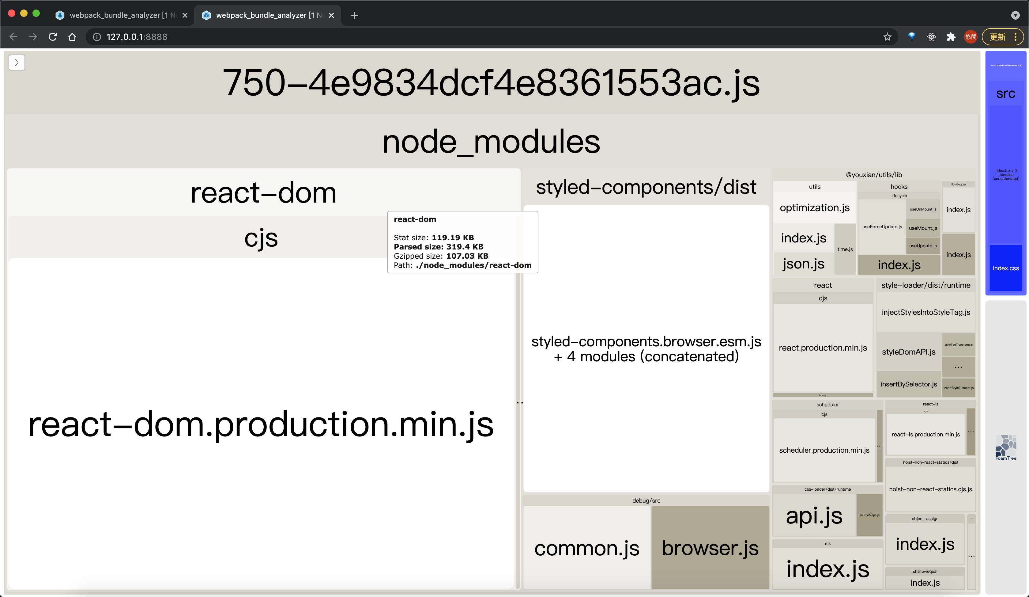Open the tab search dropdown arrow
The height and width of the screenshot is (597, 1029).
(x=1015, y=15)
